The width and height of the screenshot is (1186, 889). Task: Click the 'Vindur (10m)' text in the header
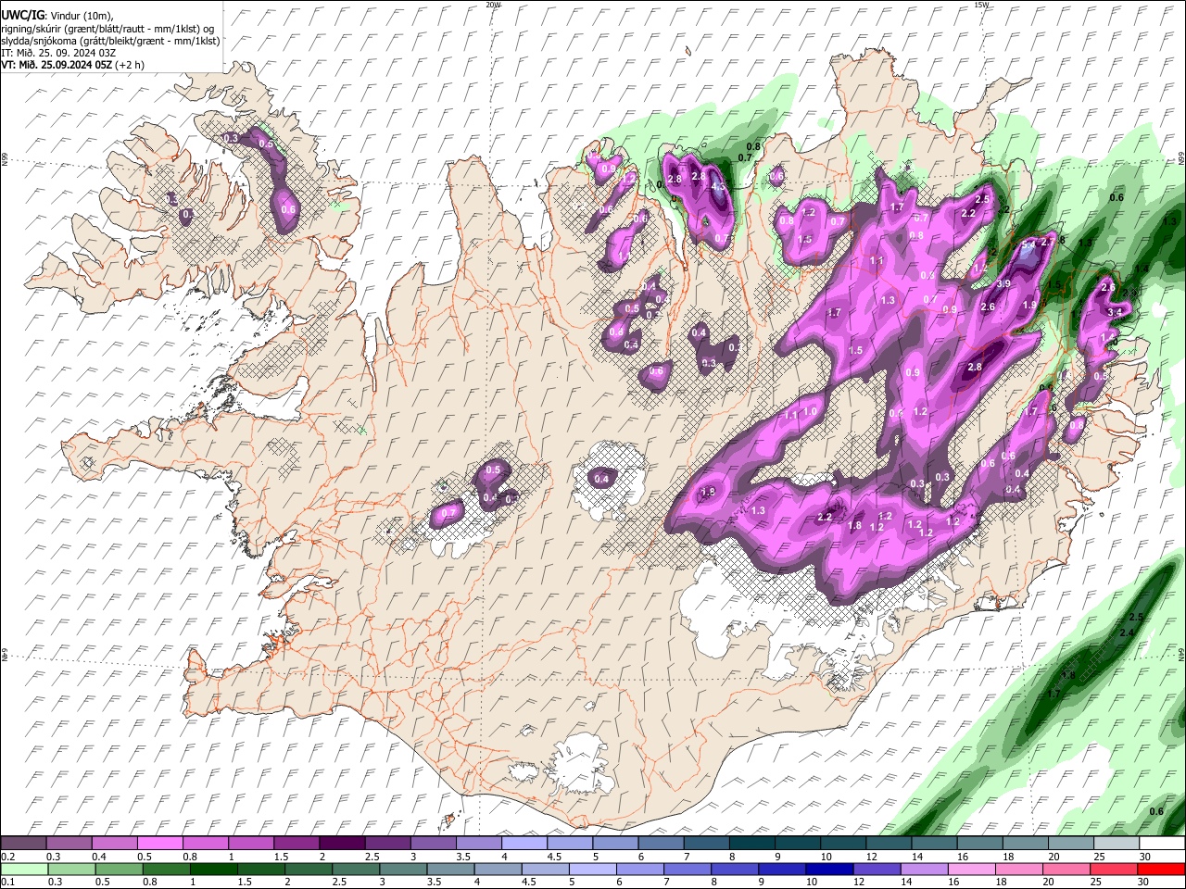tap(82, 16)
